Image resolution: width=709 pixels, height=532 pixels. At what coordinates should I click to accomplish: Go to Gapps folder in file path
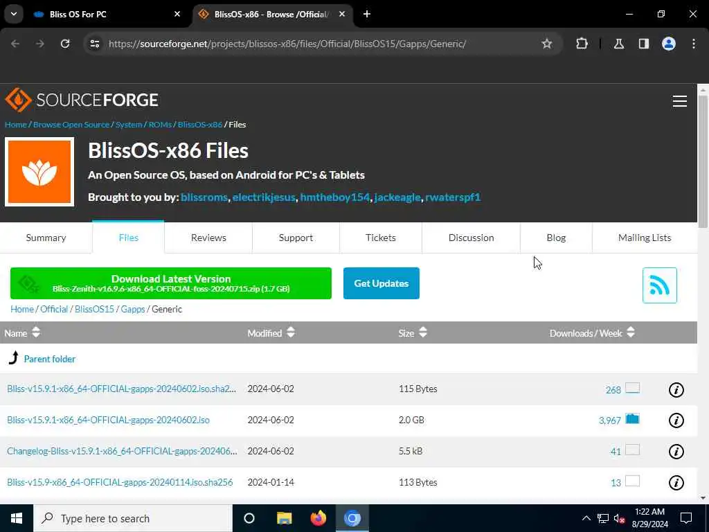[x=133, y=310]
